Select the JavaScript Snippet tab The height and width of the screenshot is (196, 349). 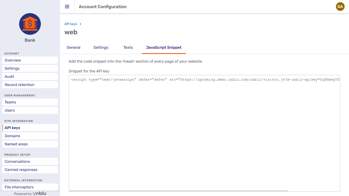pos(164,47)
